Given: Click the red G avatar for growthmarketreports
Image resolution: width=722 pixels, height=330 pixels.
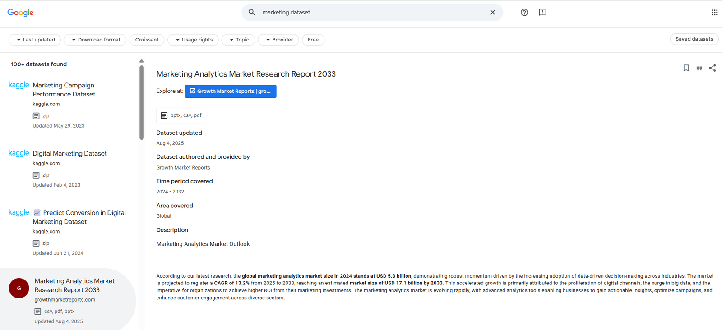Looking at the screenshot, I should coord(19,288).
